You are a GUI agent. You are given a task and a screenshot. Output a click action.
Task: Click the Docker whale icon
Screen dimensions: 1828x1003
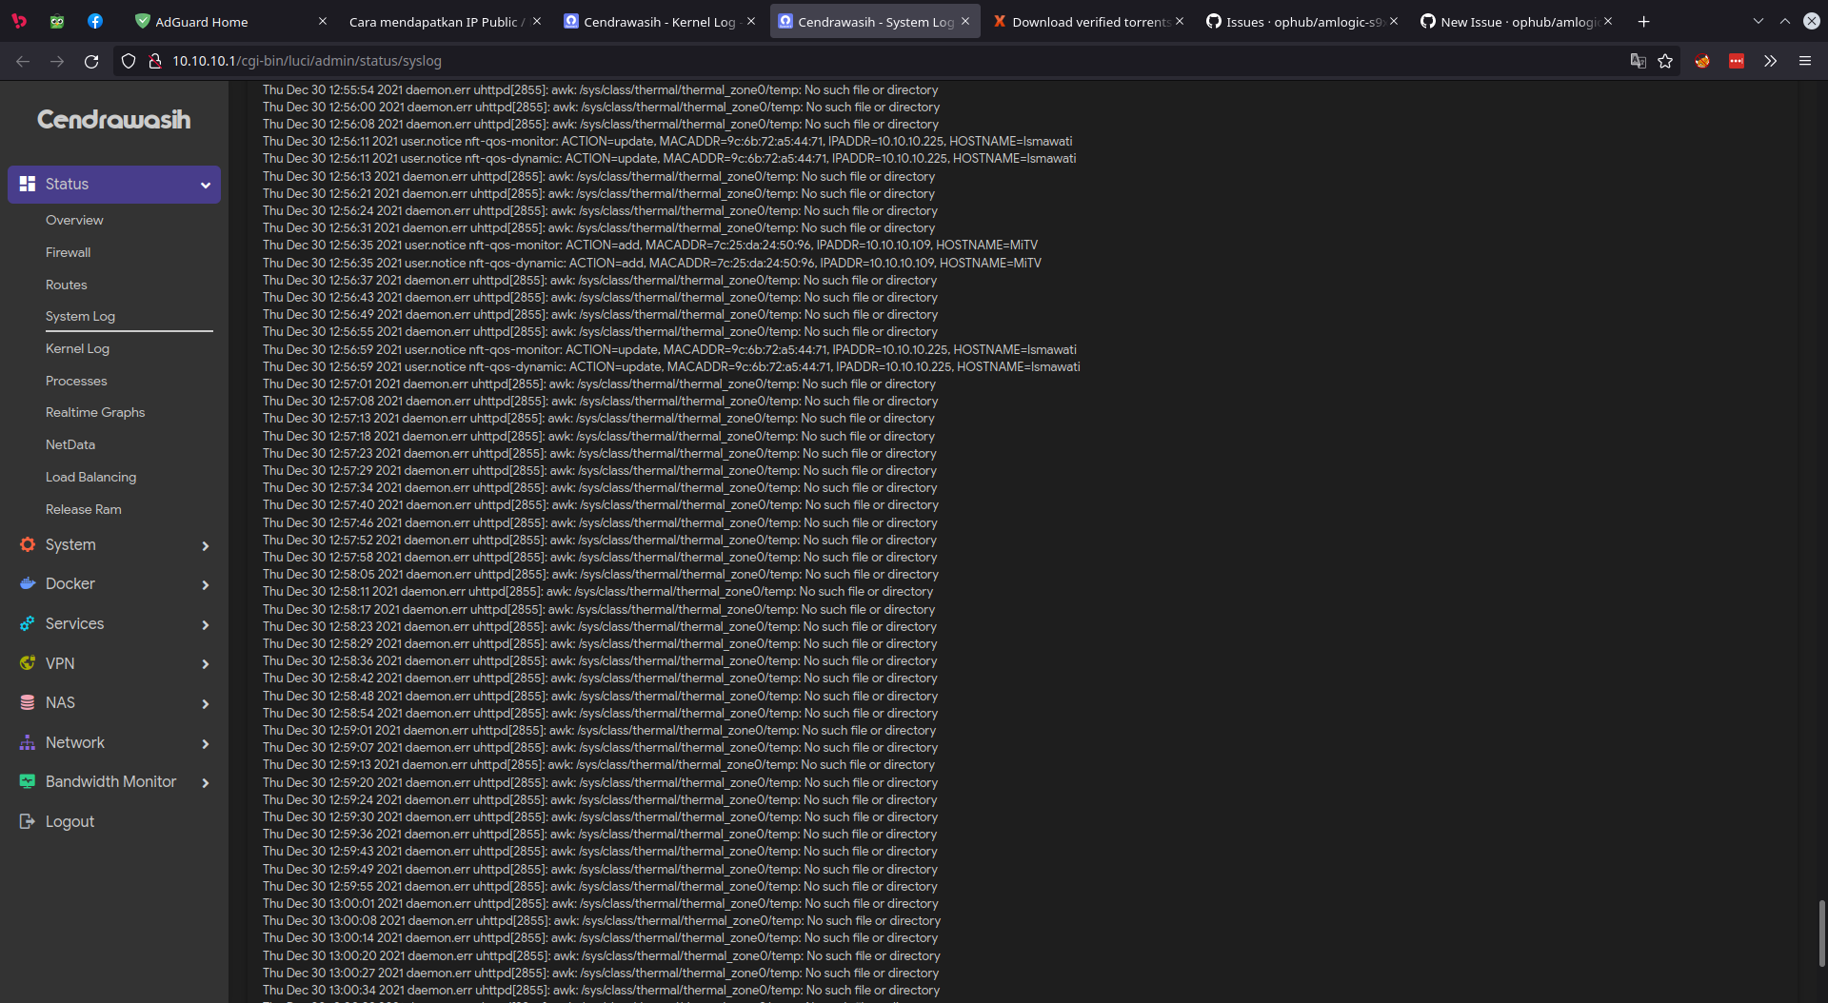click(x=28, y=583)
